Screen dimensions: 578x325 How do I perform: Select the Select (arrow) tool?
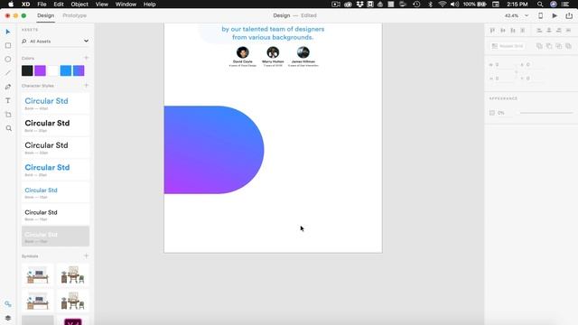pos(8,32)
